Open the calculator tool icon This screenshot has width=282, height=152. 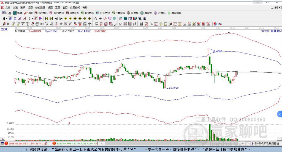click(x=125, y=19)
